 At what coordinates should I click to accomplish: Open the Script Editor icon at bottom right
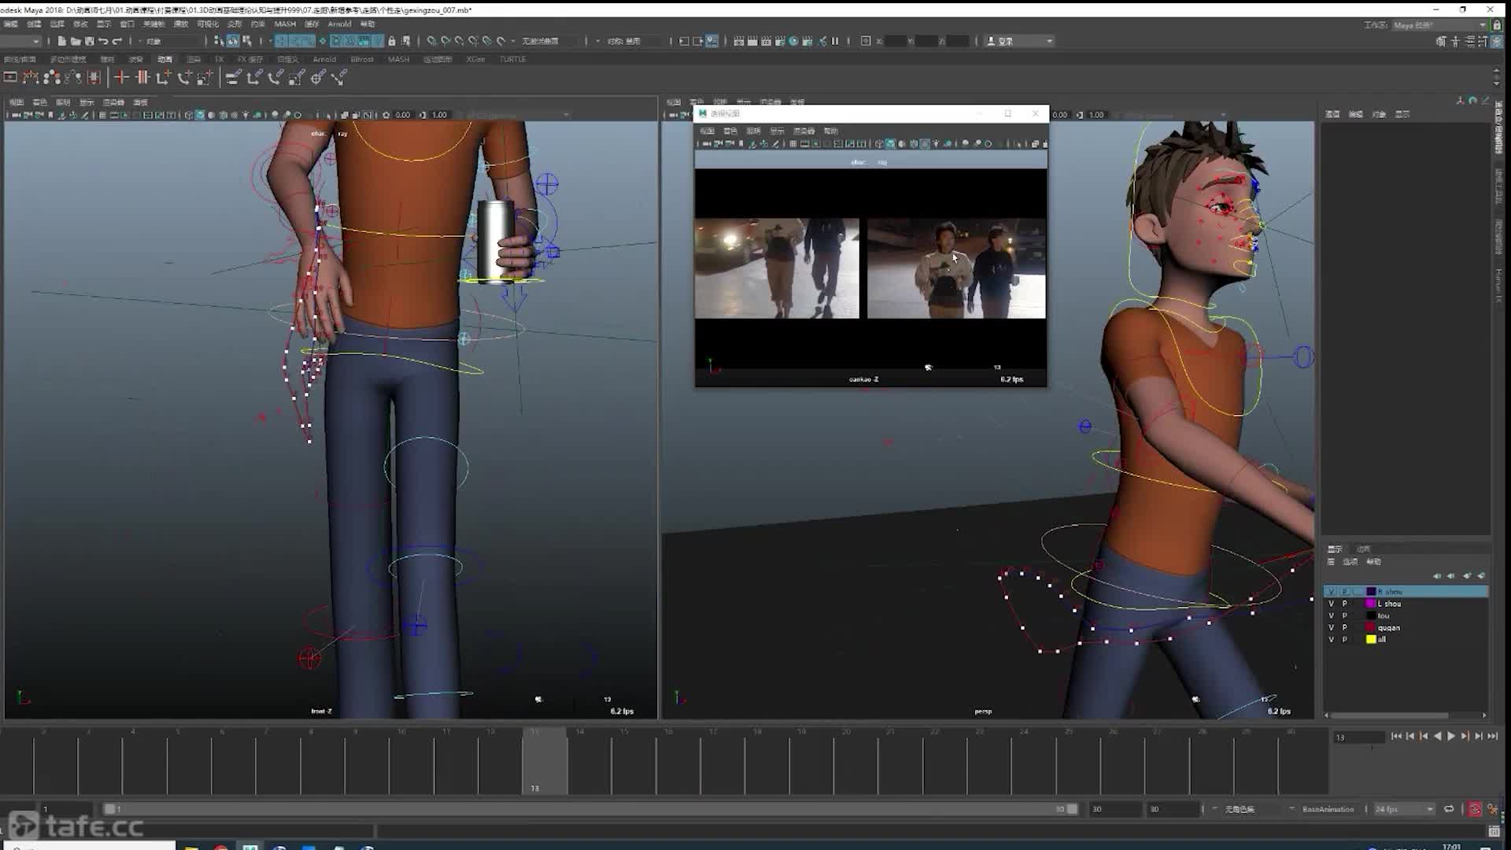coord(1494,831)
